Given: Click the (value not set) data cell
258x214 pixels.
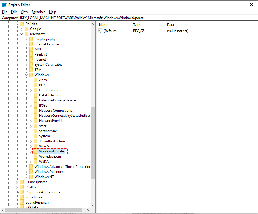Looking at the screenshot, I should pyautogui.click(x=178, y=31).
